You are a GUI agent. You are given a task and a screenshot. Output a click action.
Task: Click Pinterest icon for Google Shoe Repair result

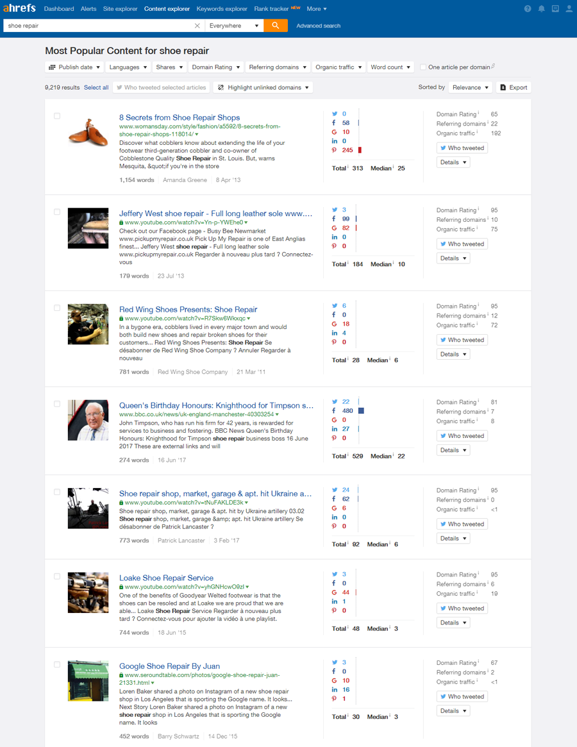tap(334, 698)
